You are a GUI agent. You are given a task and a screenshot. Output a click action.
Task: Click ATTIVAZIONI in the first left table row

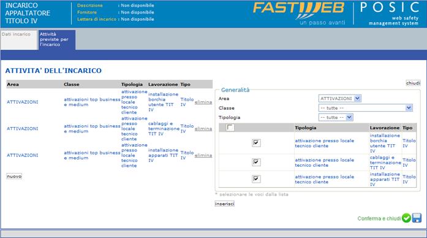pyautogui.click(x=22, y=102)
